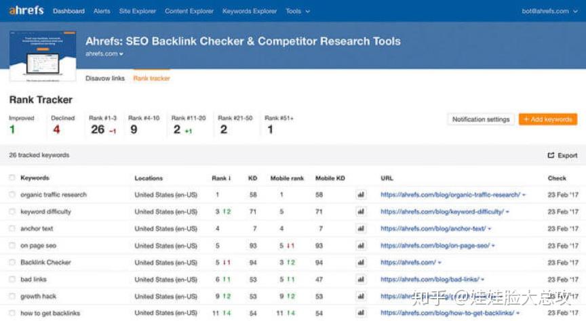Viewport: 586px width, 321px height.
Task: Open chart icon for how to get backlinks
Action: pyautogui.click(x=361, y=313)
